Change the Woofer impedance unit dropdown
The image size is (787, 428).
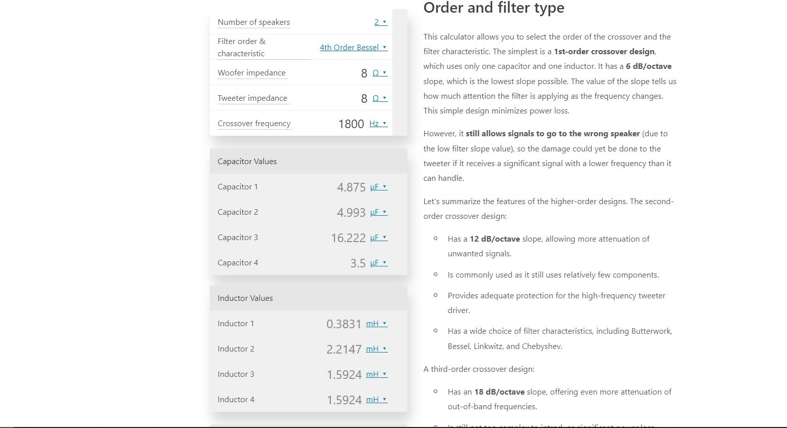tap(380, 73)
